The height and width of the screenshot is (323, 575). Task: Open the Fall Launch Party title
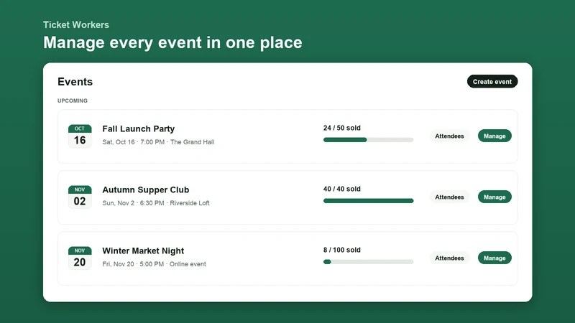[x=138, y=129]
